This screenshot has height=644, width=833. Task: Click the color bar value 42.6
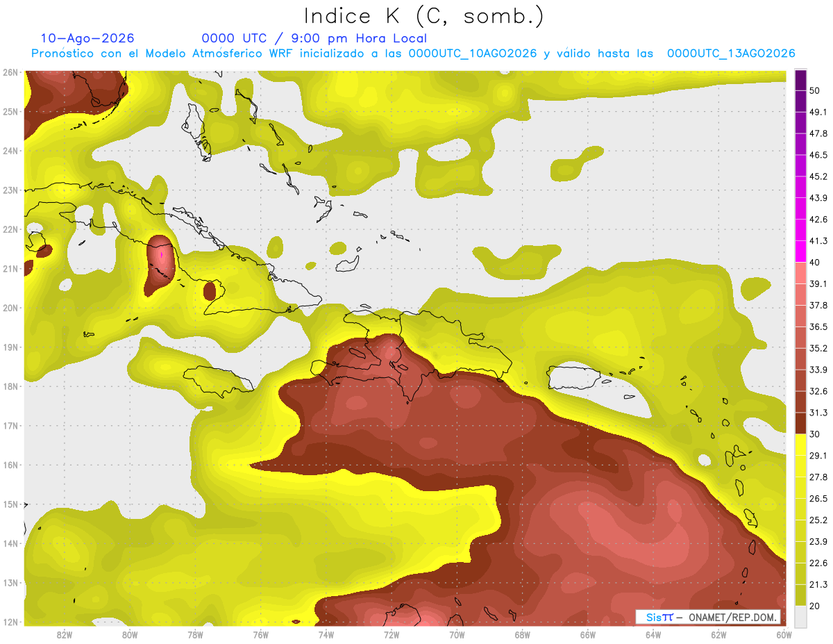click(818, 220)
